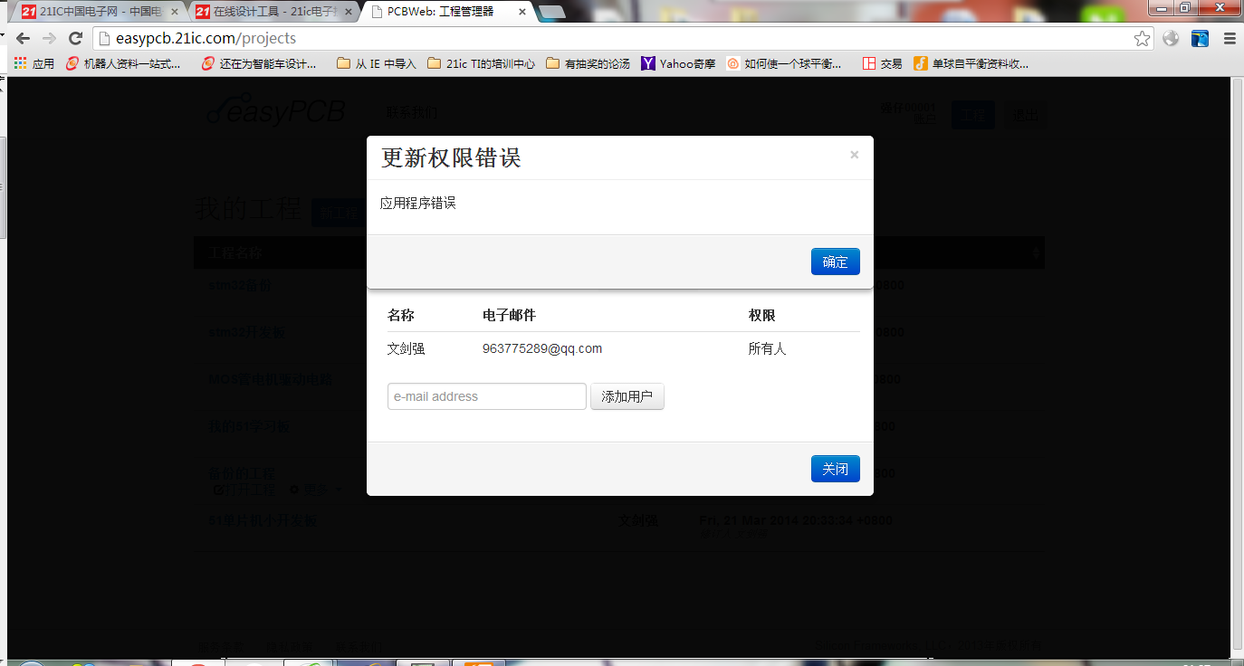Open the 如何使一个球平衡 bookmark
The height and width of the screenshot is (666, 1244).
[784, 64]
